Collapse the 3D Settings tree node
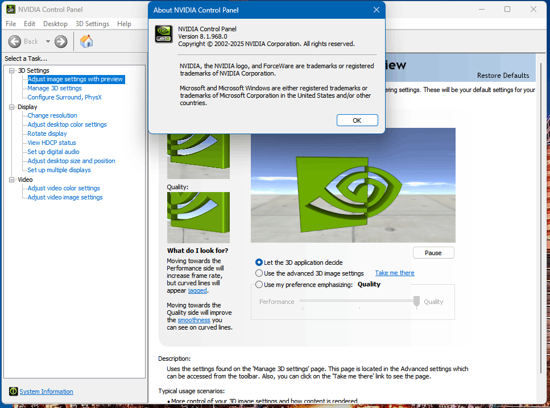The image size is (550, 408). click(11, 70)
